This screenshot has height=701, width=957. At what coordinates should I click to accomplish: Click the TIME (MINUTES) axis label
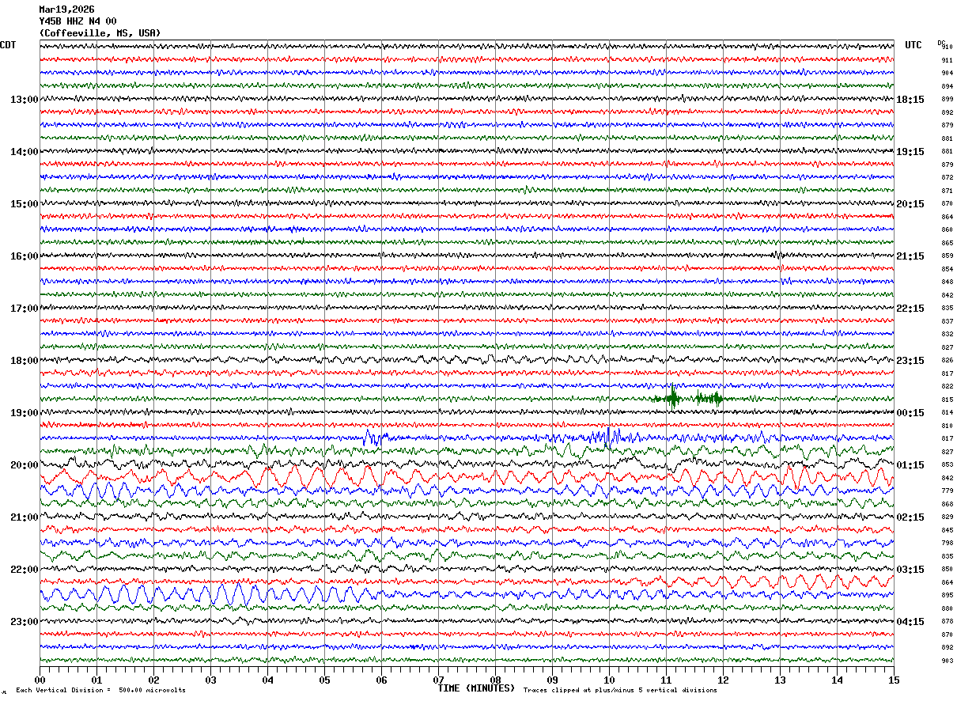coord(476,688)
